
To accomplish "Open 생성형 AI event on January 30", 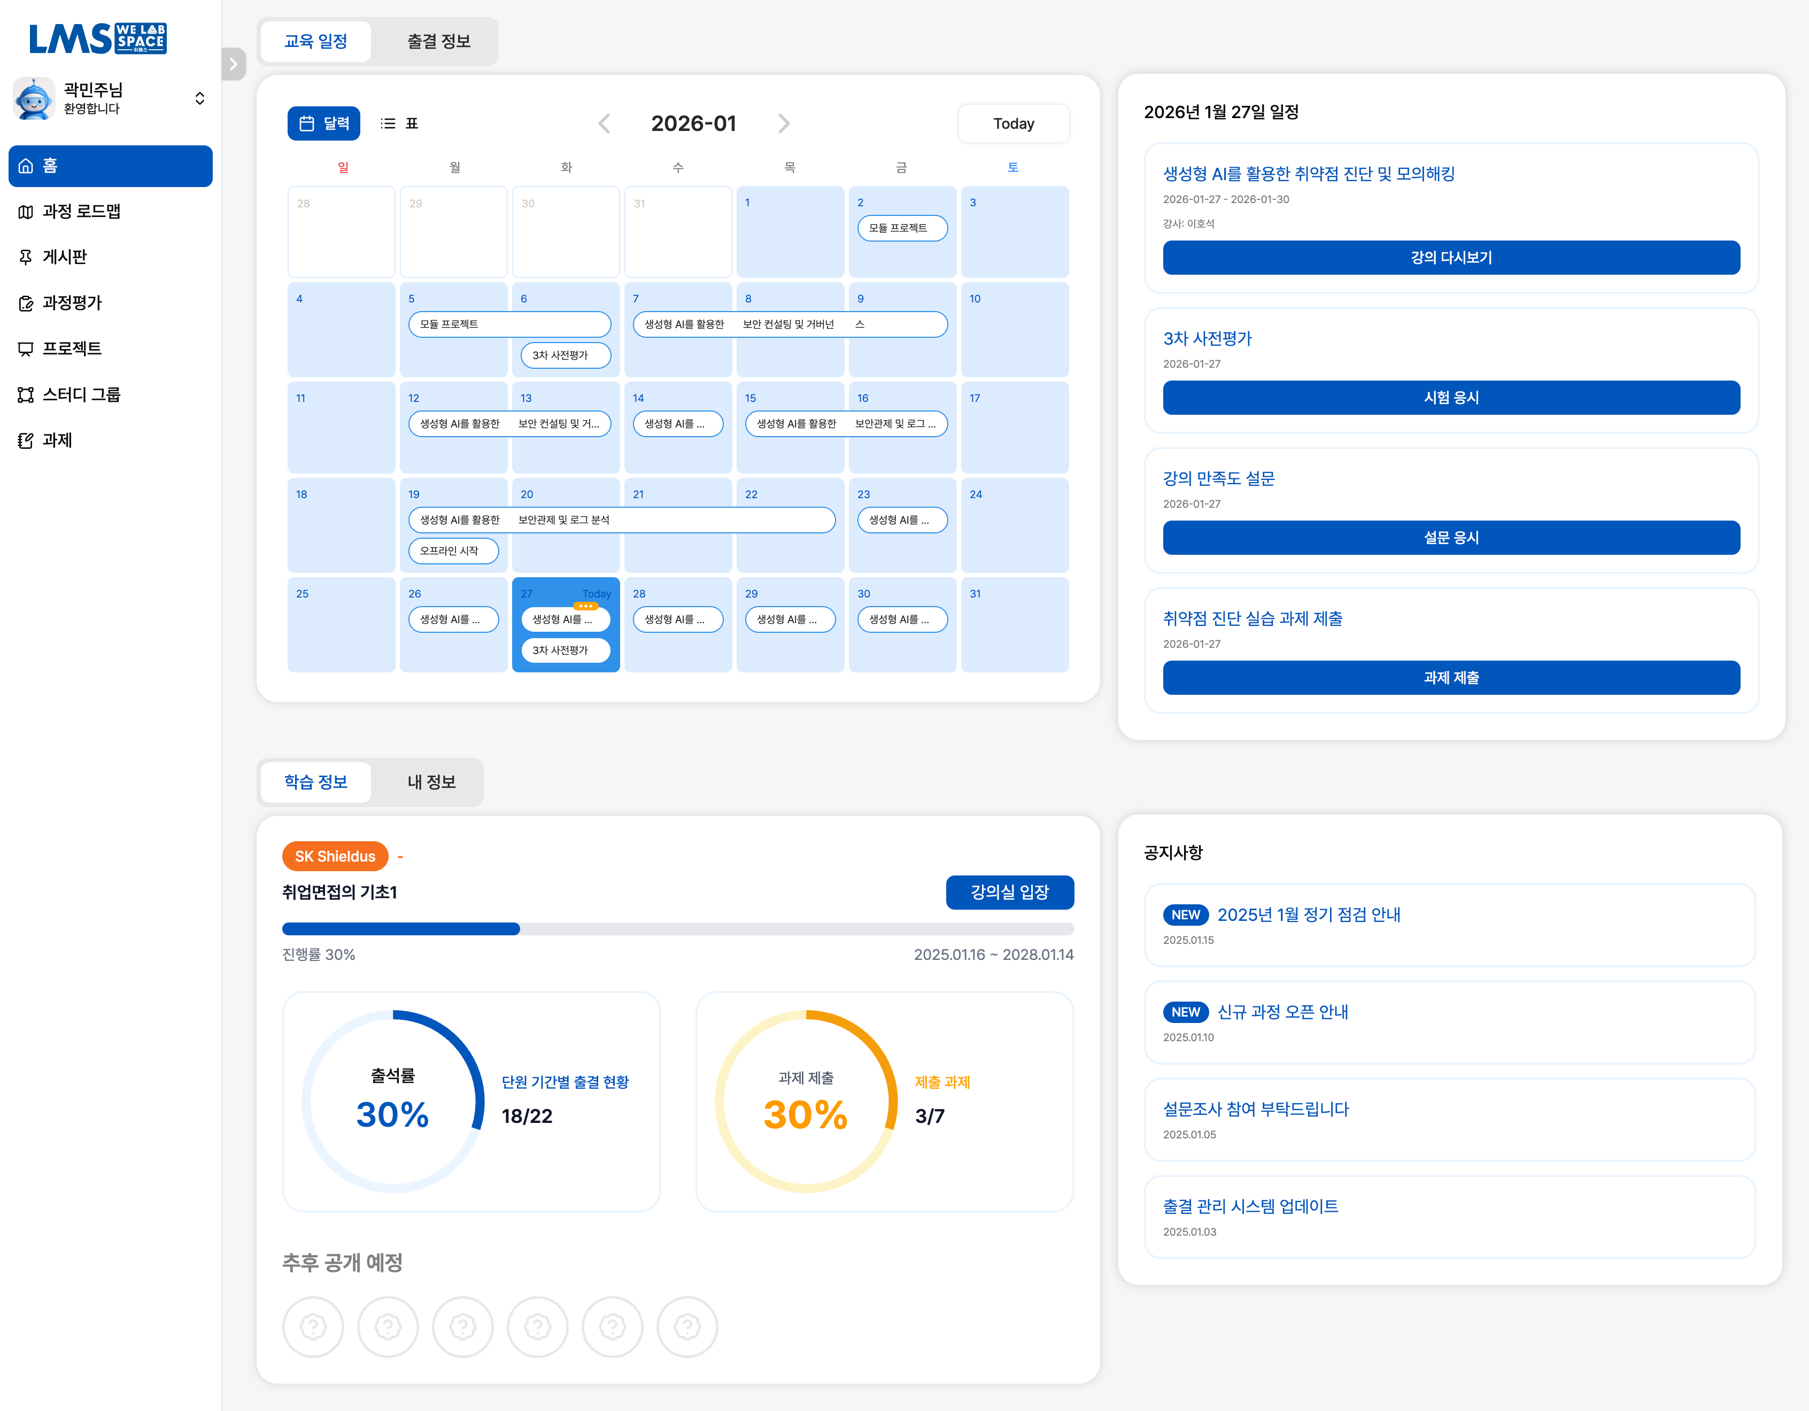I will [902, 619].
